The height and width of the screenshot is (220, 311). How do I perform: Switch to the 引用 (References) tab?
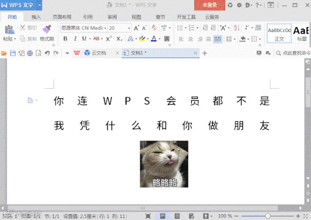pos(88,17)
